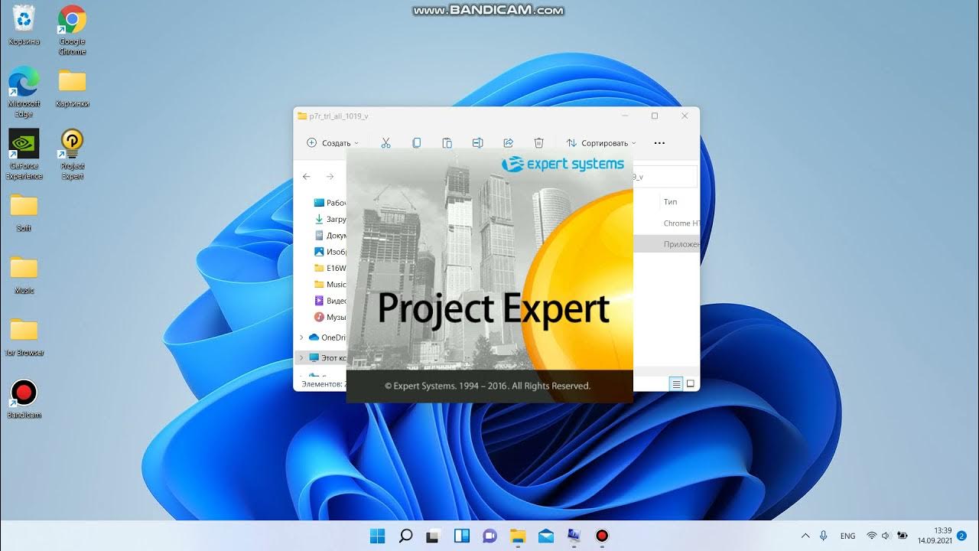Click the Приложение type cell in selected row
This screenshot has height=551, width=979.
681,244
